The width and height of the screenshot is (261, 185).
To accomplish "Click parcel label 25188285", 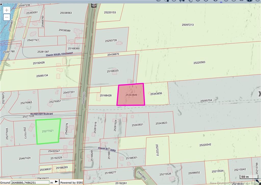I will point(92,155).
